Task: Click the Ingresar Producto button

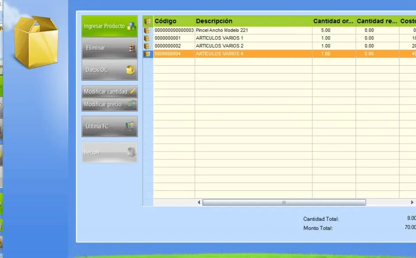Action: click(110, 26)
